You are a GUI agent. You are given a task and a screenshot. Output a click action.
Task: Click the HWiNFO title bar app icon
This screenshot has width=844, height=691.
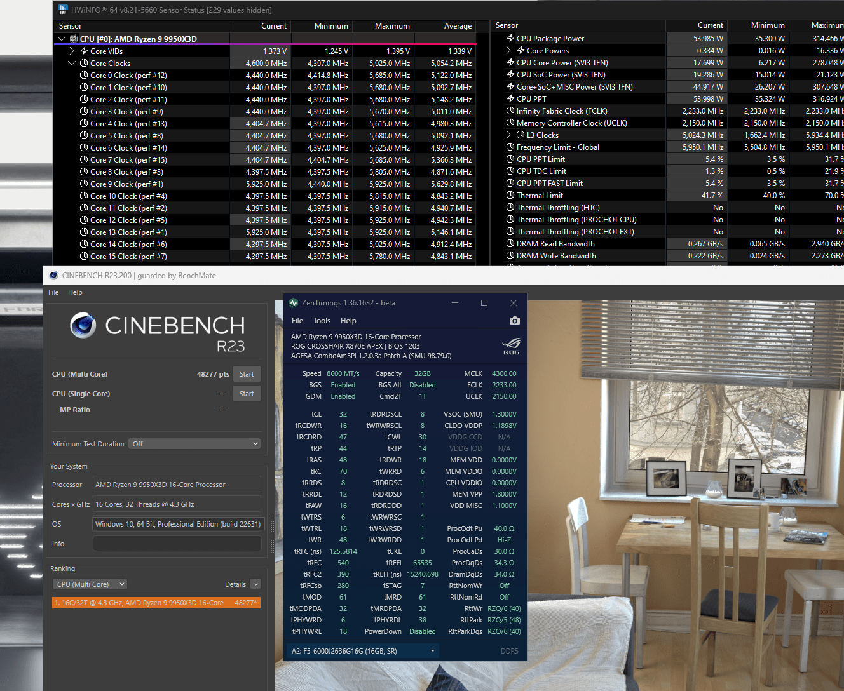pyautogui.click(x=62, y=10)
